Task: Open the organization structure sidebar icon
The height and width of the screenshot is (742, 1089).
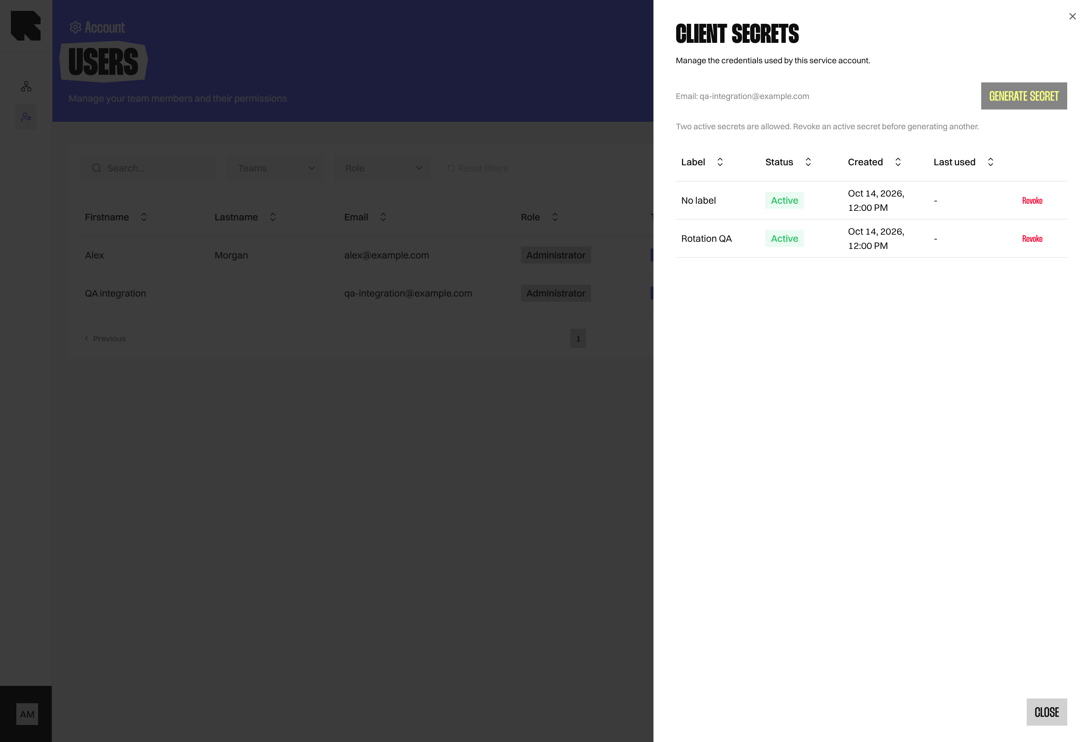Action: tap(26, 87)
